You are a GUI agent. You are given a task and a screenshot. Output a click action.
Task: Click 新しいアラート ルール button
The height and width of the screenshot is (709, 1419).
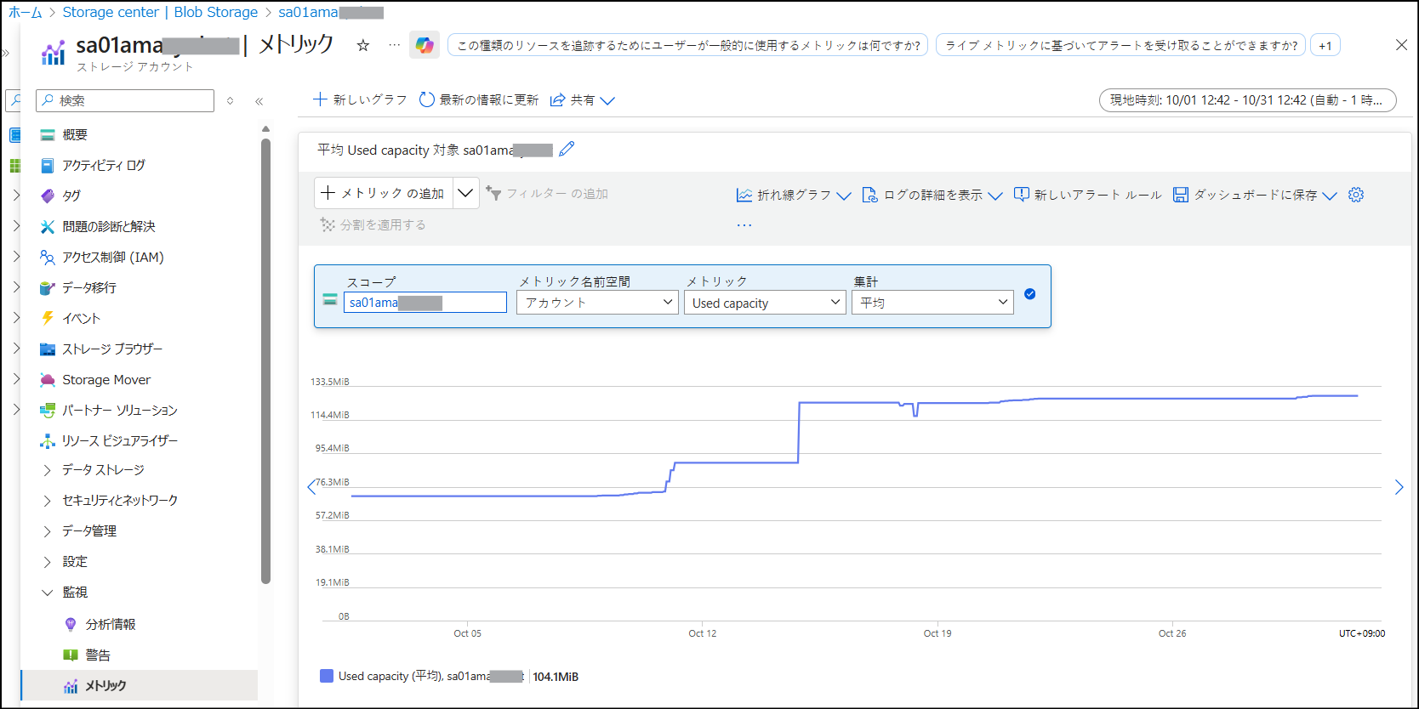pyautogui.click(x=1087, y=195)
